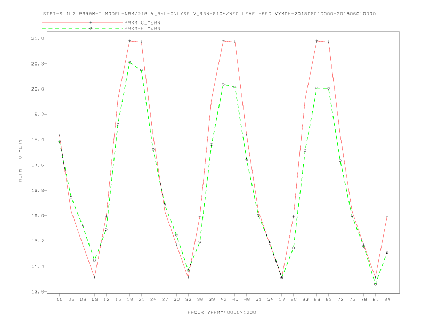The width and height of the screenshot is (422, 326).
Task: Click the 45 forecast hour tick label
Action: tap(235, 299)
